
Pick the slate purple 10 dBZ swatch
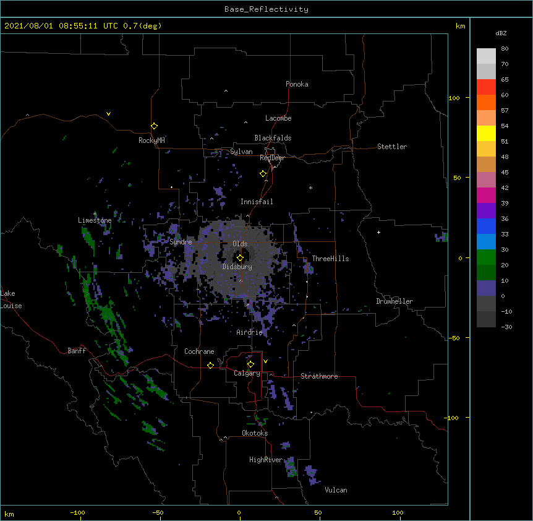[x=486, y=288]
